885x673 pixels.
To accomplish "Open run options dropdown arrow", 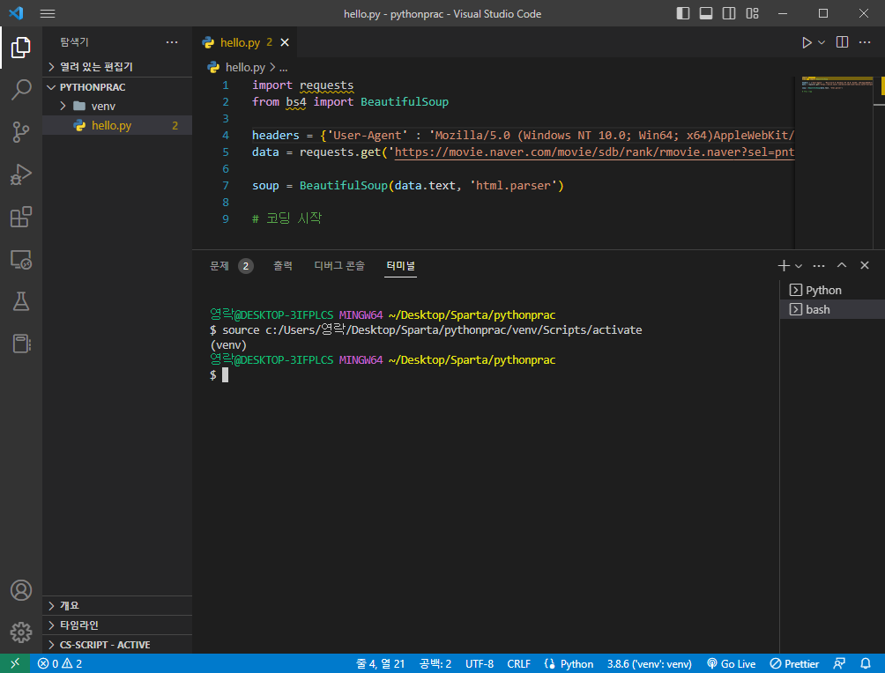I will coord(822,42).
